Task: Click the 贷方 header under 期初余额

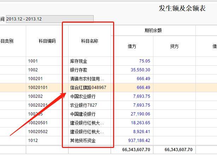Action: pos(174,46)
